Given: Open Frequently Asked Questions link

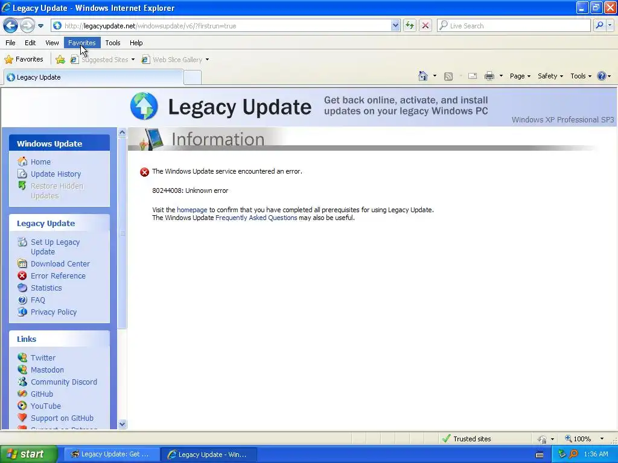Looking at the screenshot, I should [x=256, y=218].
